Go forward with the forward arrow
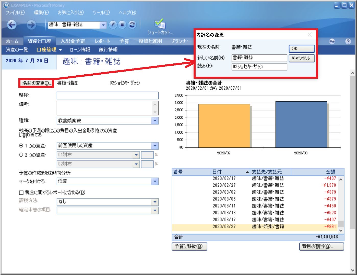This screenshot has width=357, height=275. [x=31, y=25]
